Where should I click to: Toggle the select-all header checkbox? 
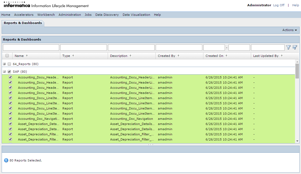point(7,56)
